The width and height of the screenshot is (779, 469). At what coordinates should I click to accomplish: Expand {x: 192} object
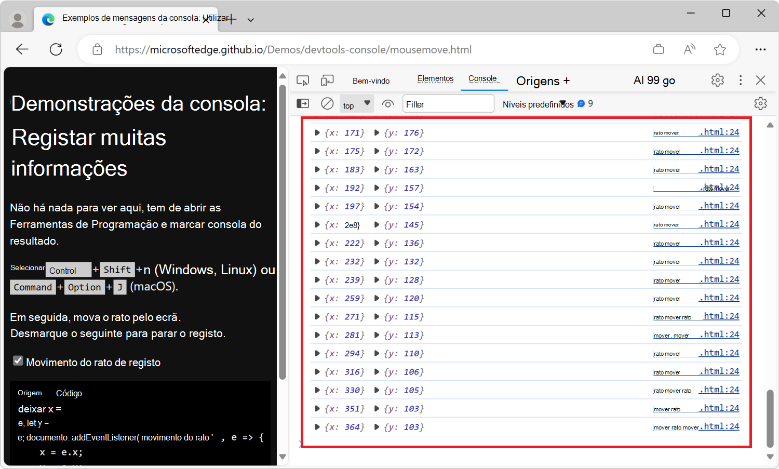click(x=317, y=188)
